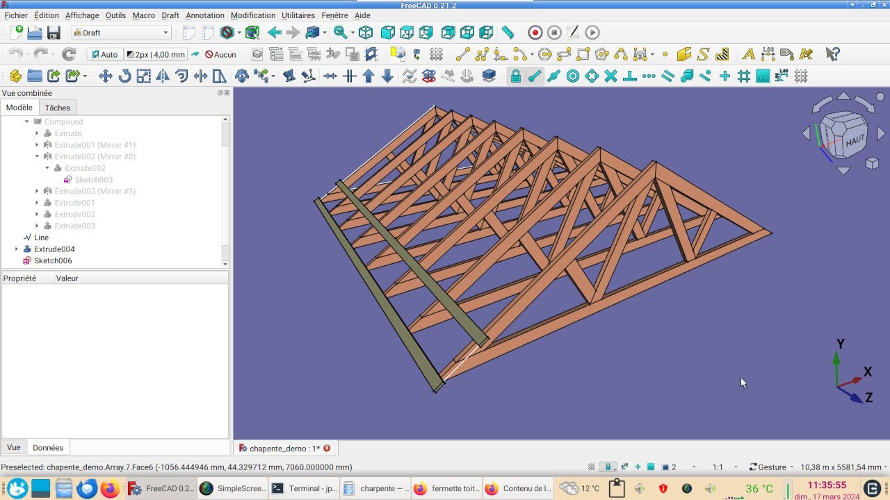This screenshot has width=890, height=500.
Task: Collapse Extrude002 (Mirror #2) tree node
Action: coord(37,156)
